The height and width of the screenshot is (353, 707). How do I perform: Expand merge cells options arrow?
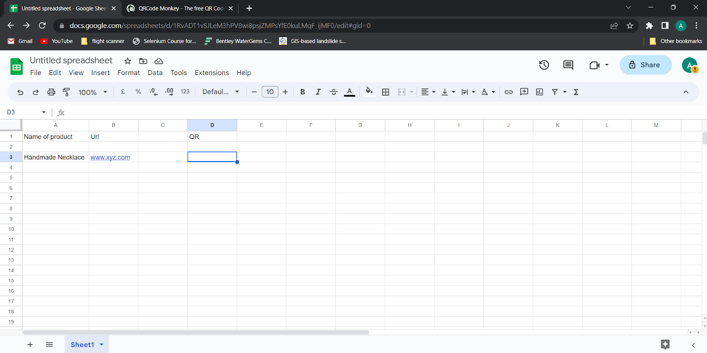pos(412,92)
